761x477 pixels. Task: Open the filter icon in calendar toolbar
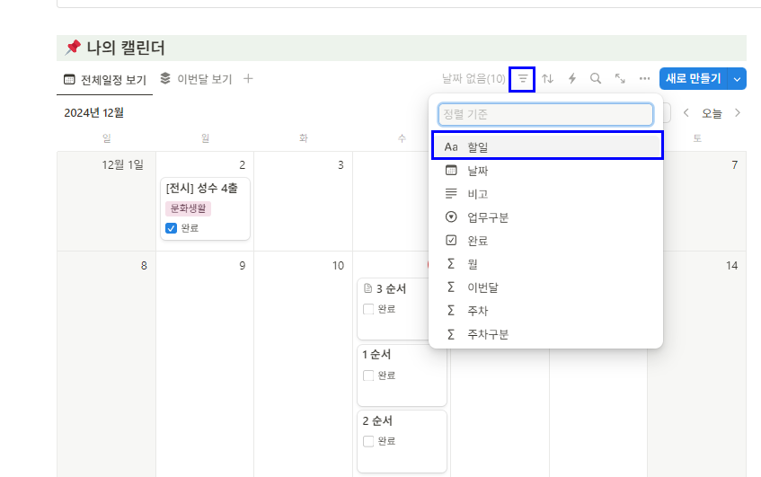522,79
